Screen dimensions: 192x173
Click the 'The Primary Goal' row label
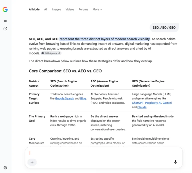(37, 119)
